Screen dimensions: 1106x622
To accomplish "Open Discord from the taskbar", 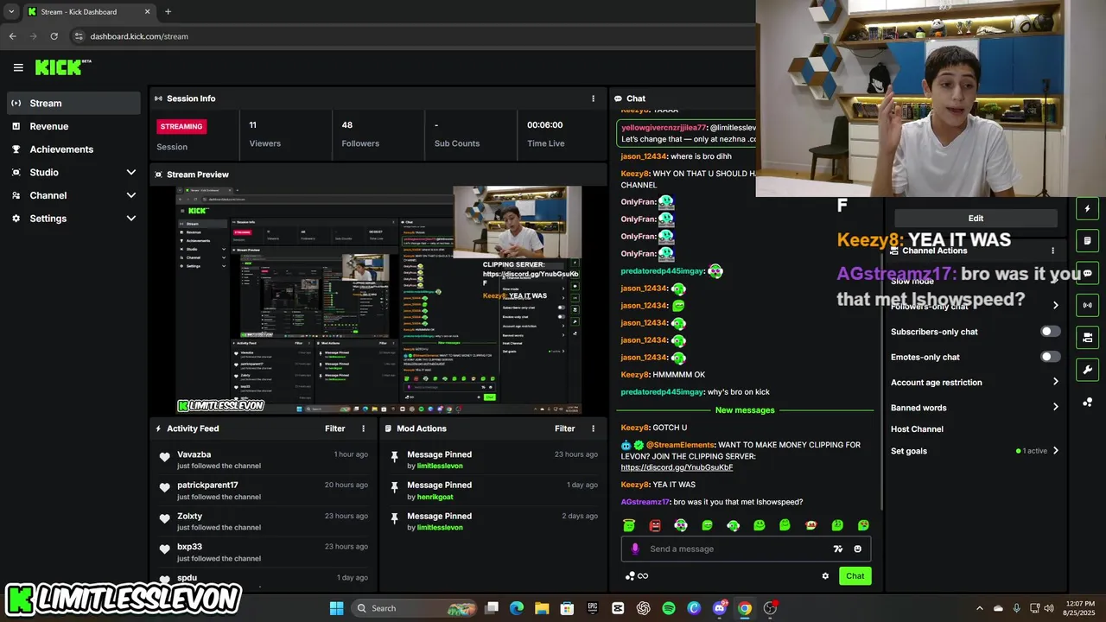I will tap(720, 608).
